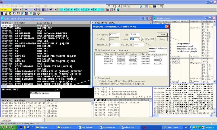Click Cancel in OllyDump dialog
This screenshot has width=217, height=130.
point(162,39)
